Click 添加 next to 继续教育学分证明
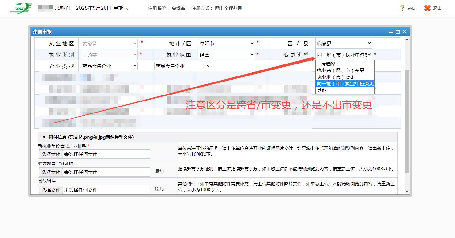455x238 pixels. point(159,171)
